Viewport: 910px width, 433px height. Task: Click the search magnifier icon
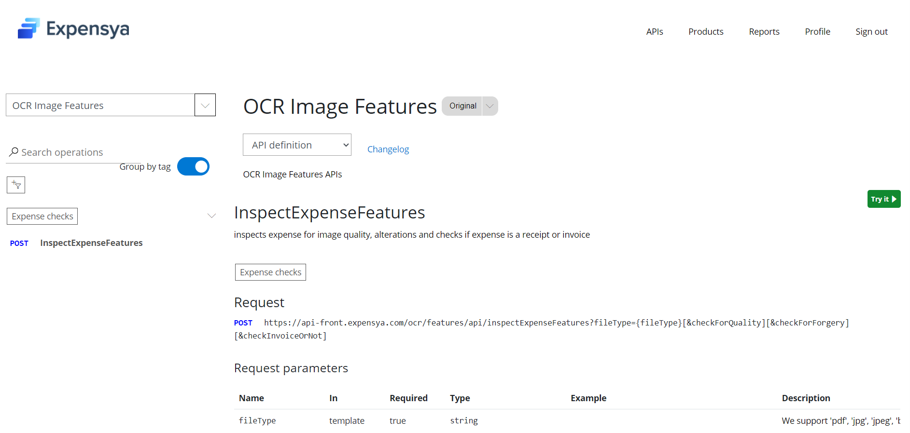(x=14, y=152)
